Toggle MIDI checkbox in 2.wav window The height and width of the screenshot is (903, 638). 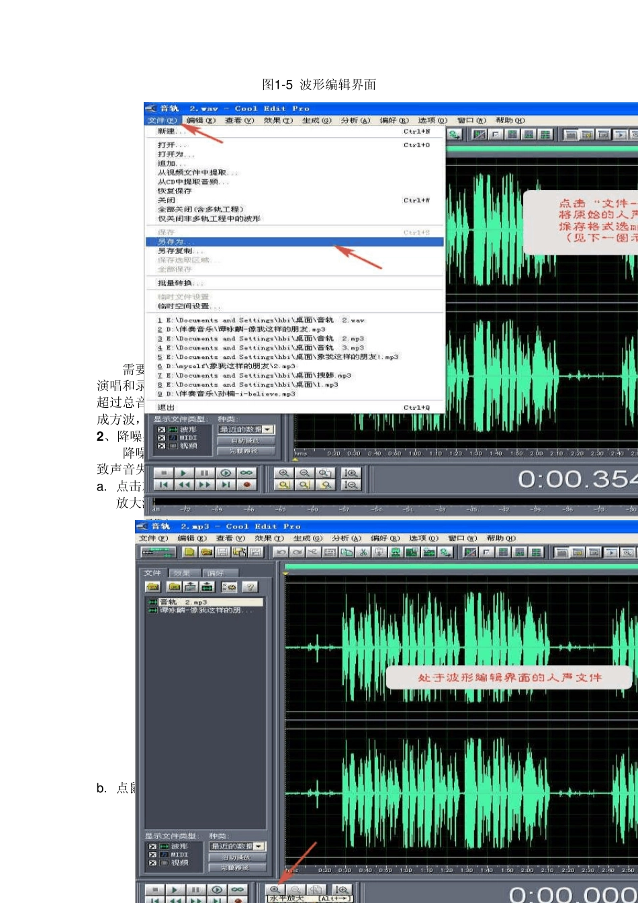(161, 437)
